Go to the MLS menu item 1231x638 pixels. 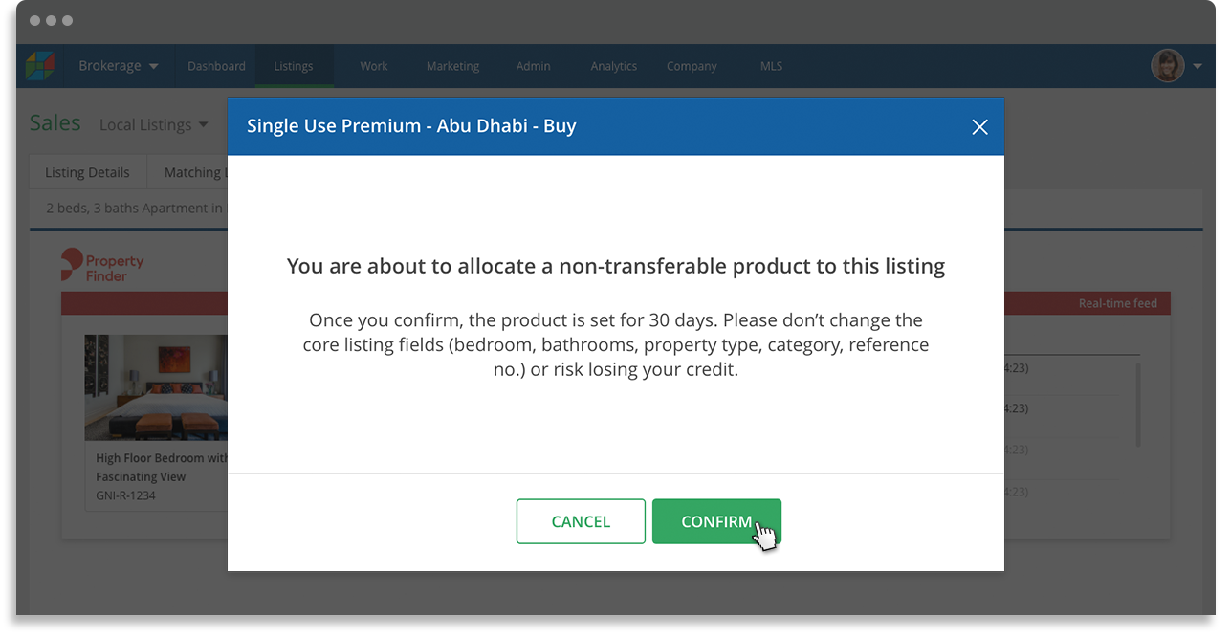[771, 66]
